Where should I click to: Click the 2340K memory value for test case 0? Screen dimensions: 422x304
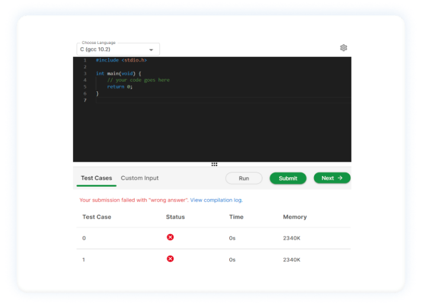point(292,238)
